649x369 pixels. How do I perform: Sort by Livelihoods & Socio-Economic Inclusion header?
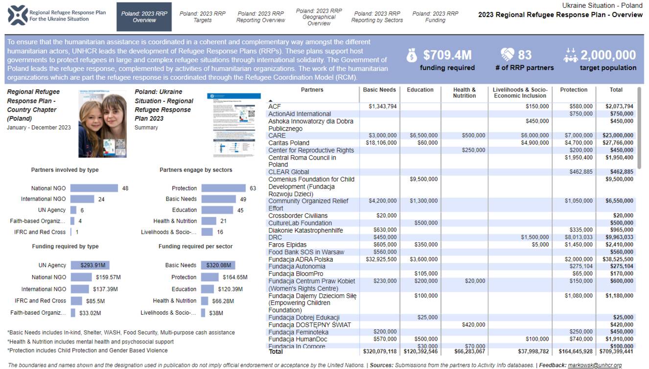[x=520, y=93]
